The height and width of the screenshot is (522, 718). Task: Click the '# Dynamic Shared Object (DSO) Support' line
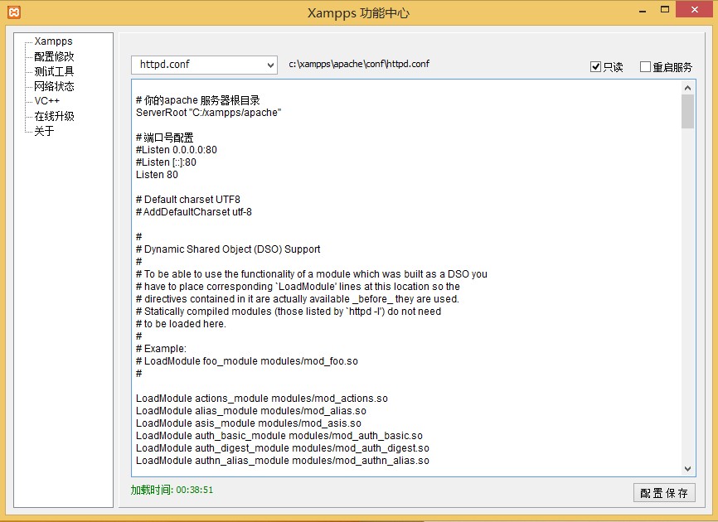[228, 249]
